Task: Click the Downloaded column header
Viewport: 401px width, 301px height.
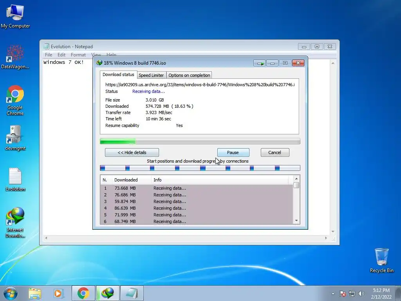Action: coord(132,180)
